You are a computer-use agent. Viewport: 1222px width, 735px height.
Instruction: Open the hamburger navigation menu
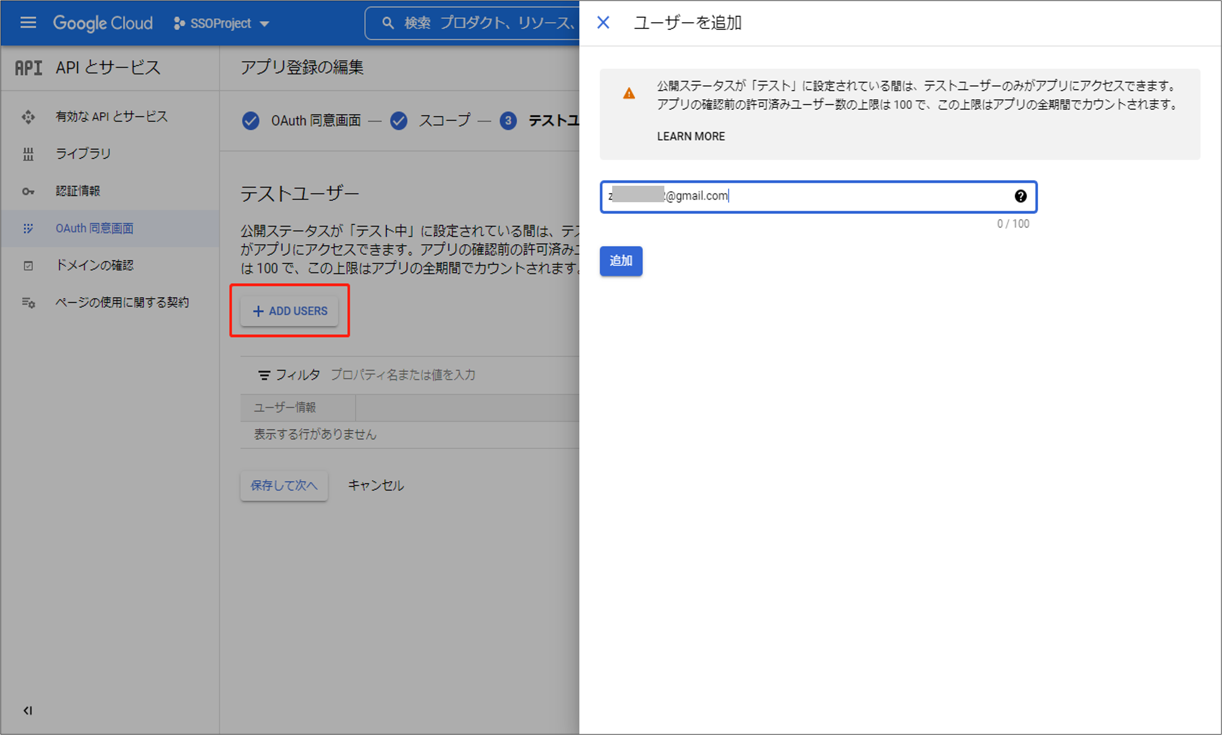coord(28,23)
